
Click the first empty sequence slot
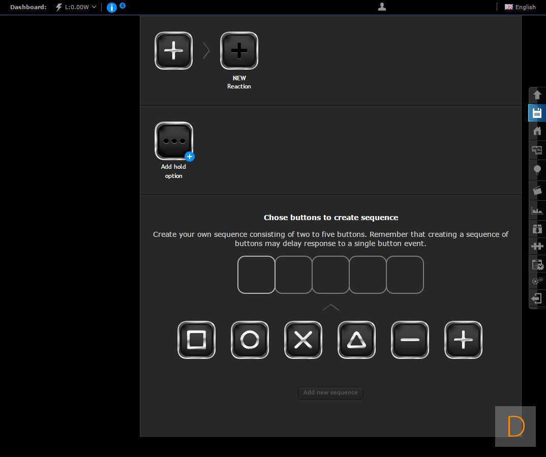[x=256, y=275]
